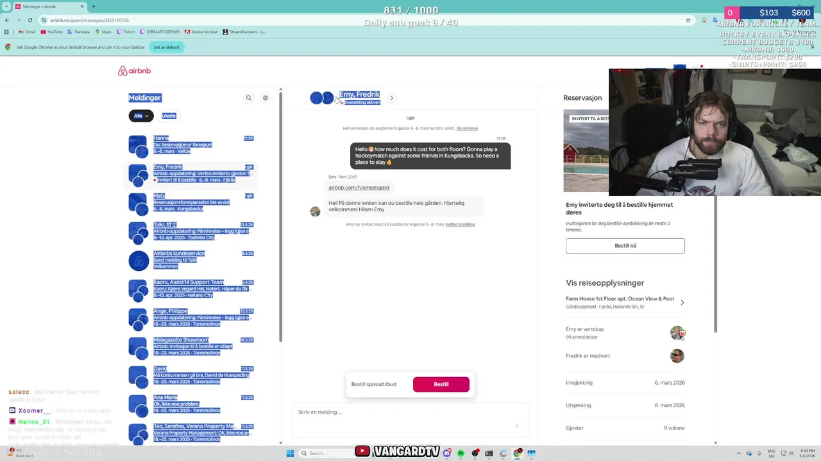This screenshot has height=461, width=821.
Task: Open terminal from taskbar
Action: tap(489, 453)
